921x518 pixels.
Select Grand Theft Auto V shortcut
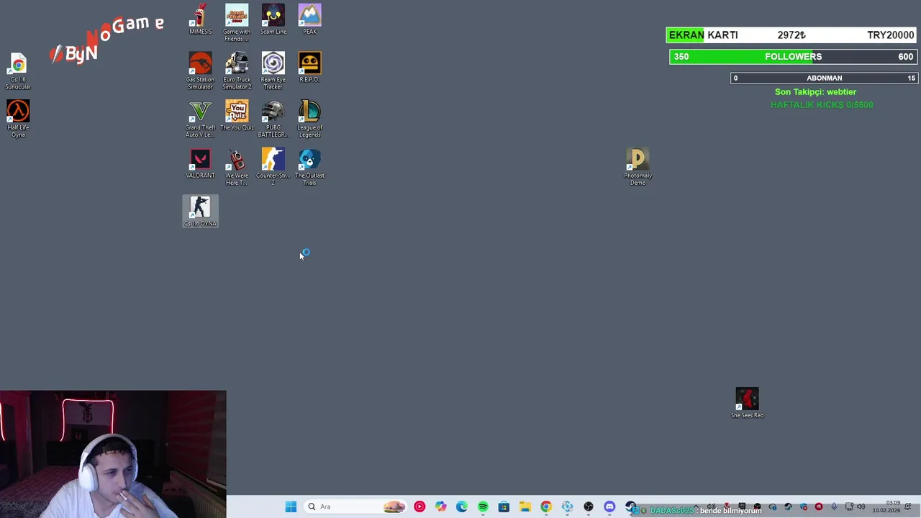200,119
